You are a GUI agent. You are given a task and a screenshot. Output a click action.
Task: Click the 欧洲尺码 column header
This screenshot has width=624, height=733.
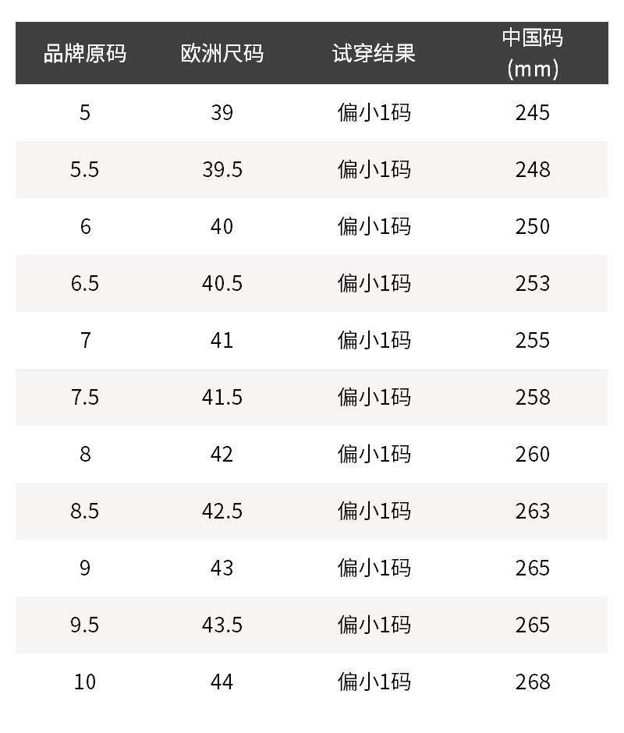coord(222,53)
